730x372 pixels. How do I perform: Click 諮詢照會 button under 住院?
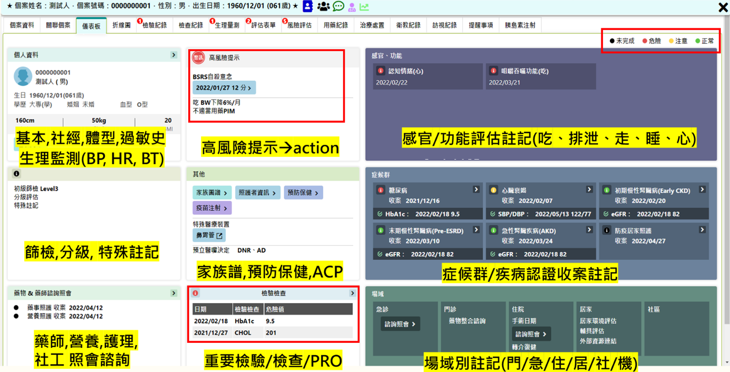531,334
